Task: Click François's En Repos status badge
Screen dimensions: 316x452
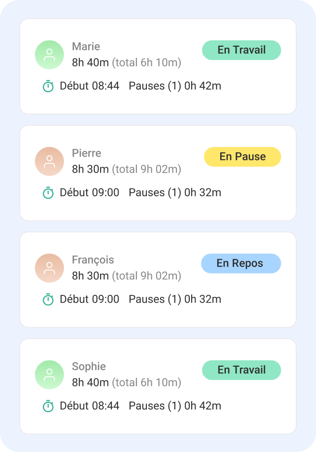Action: (241, 264)
